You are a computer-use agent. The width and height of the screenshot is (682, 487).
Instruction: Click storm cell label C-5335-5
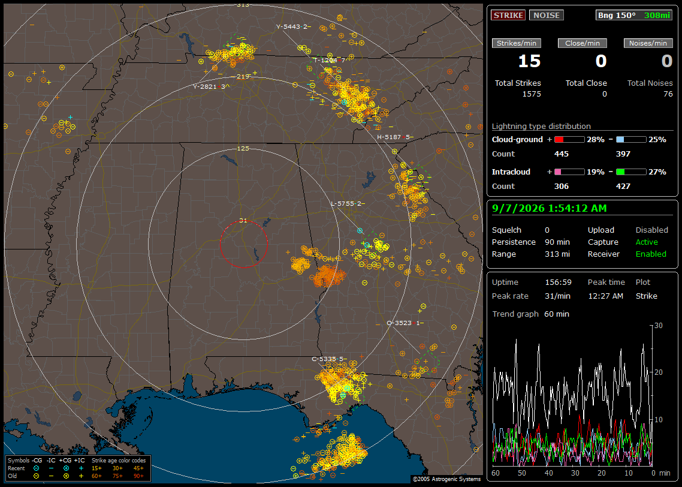(x=328, y=359)
